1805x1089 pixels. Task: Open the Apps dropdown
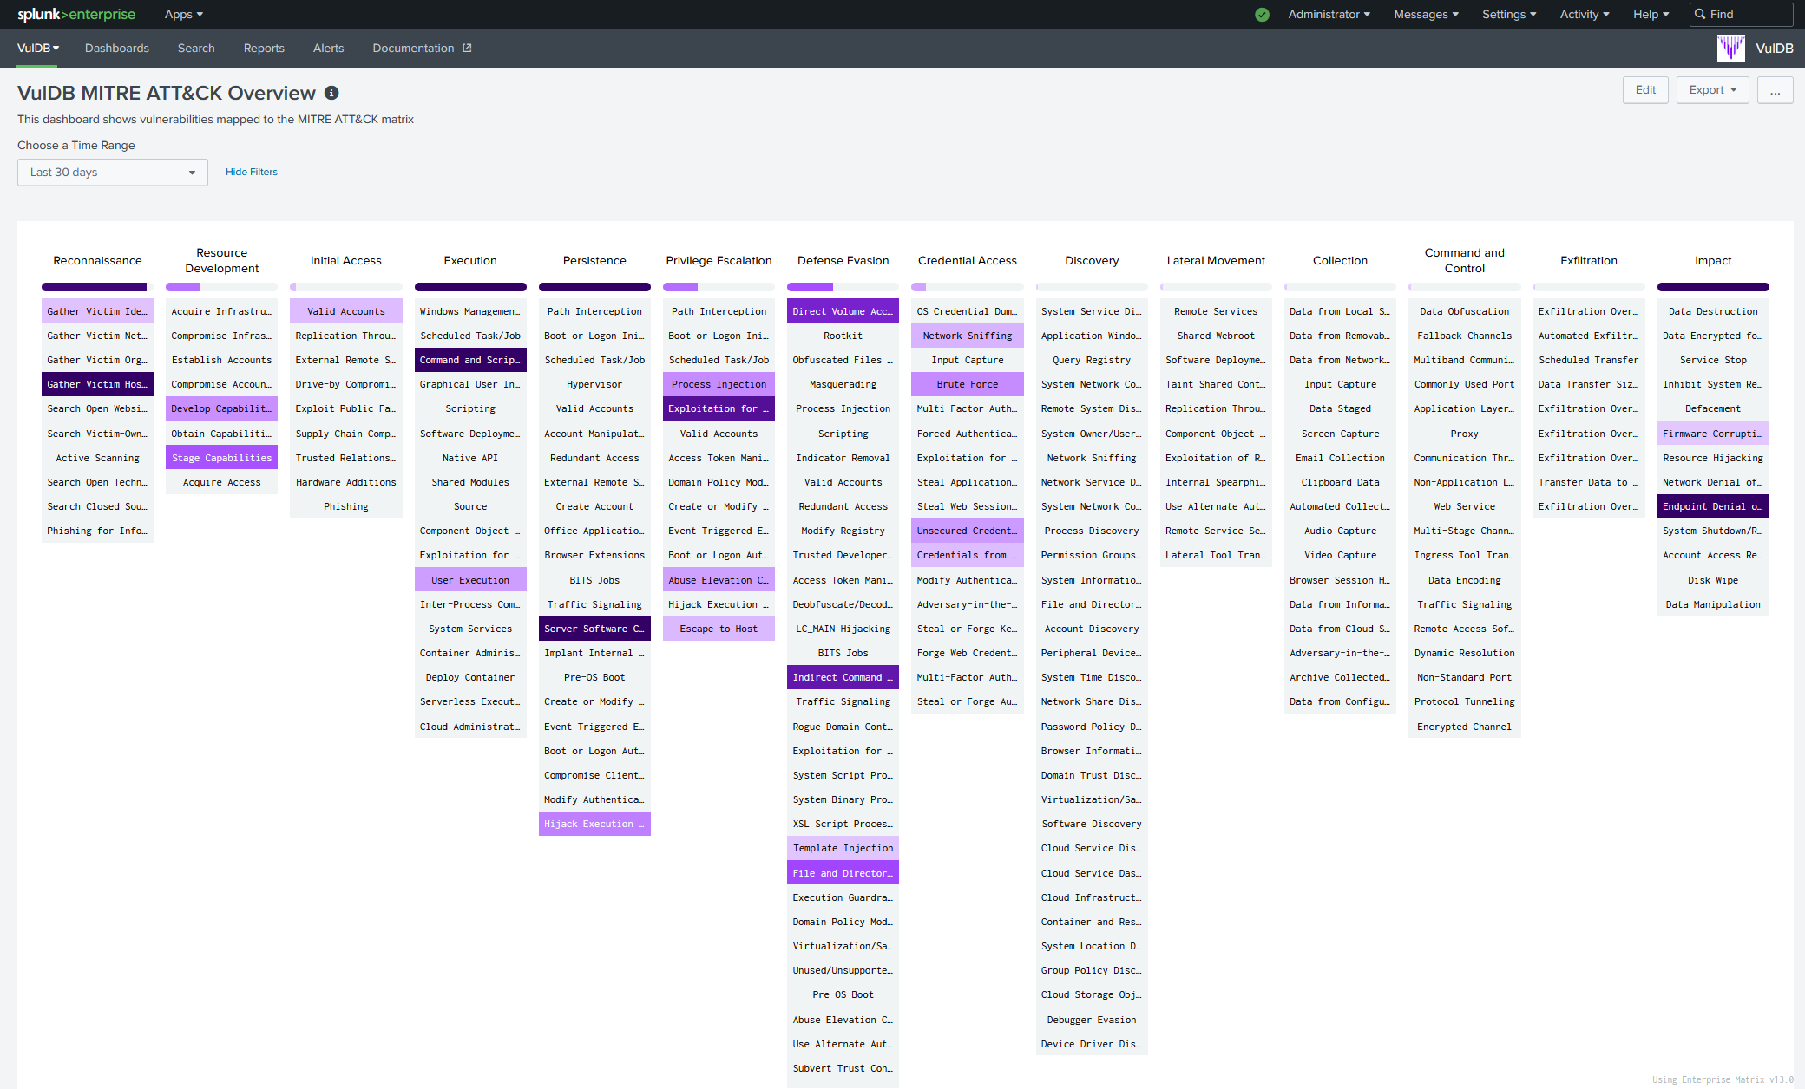click(x=184, y=15)
